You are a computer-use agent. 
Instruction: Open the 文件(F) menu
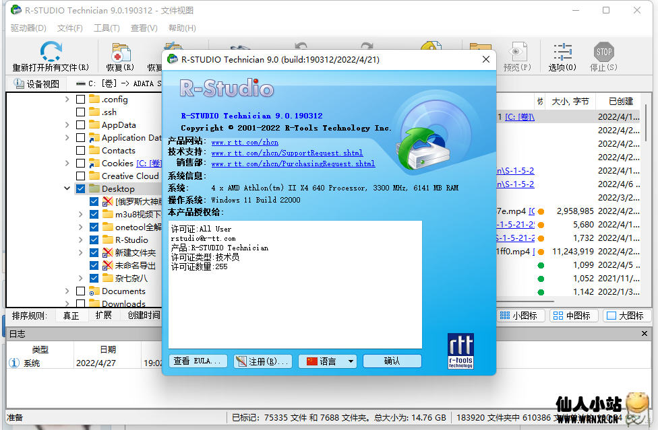pyautogui.click(x=70, y=28)
